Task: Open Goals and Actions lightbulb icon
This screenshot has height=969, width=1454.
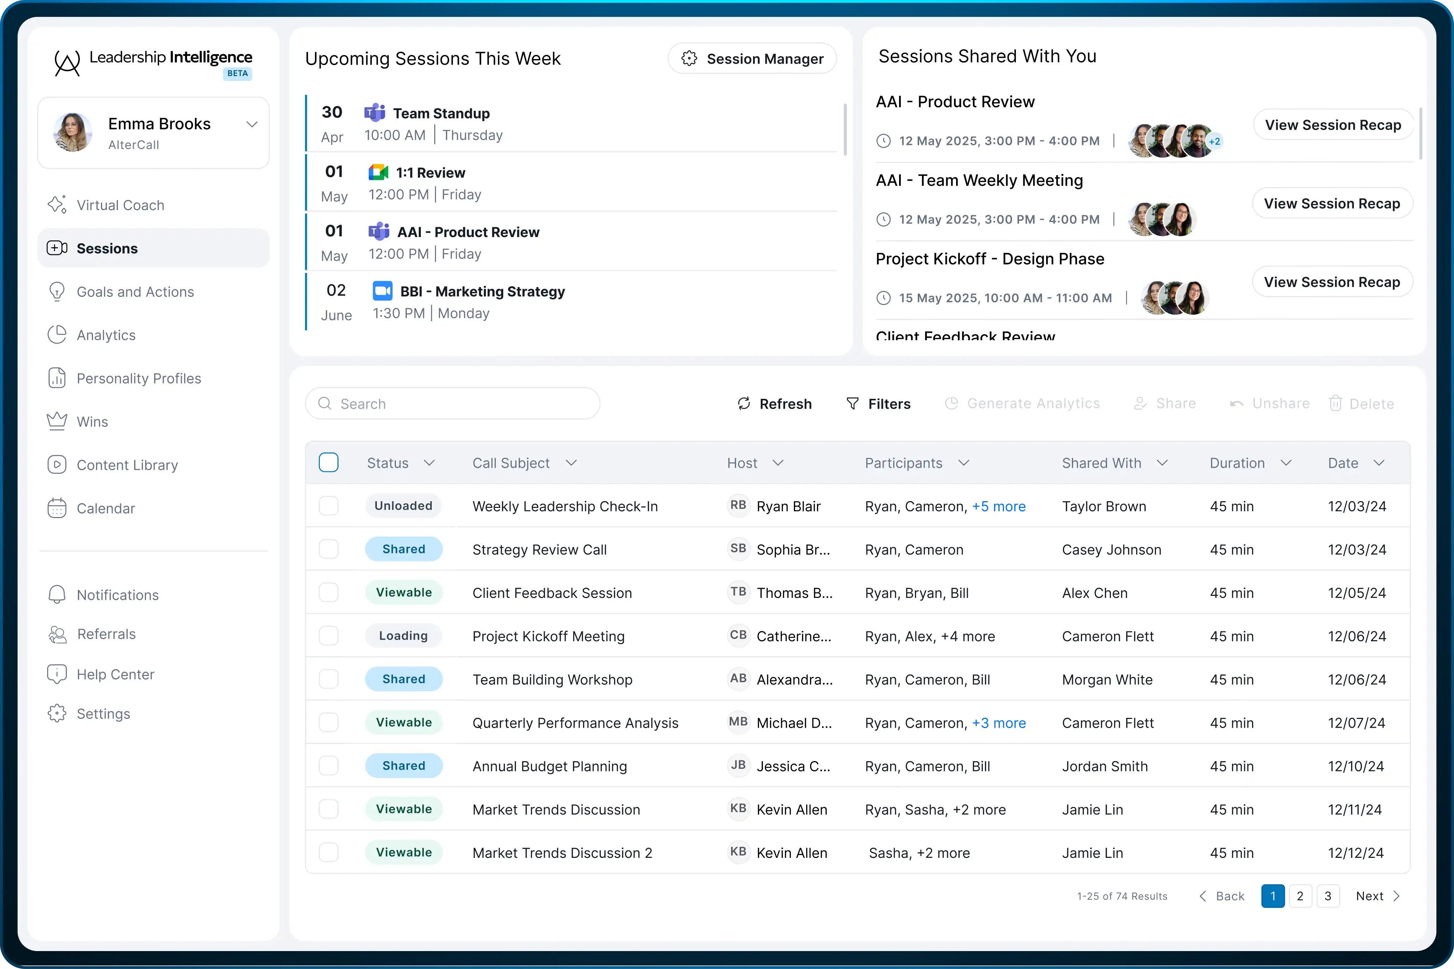Action: 57,292
